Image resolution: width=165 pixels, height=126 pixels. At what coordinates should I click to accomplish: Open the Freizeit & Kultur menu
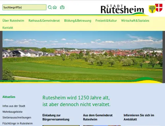[106, 21]
